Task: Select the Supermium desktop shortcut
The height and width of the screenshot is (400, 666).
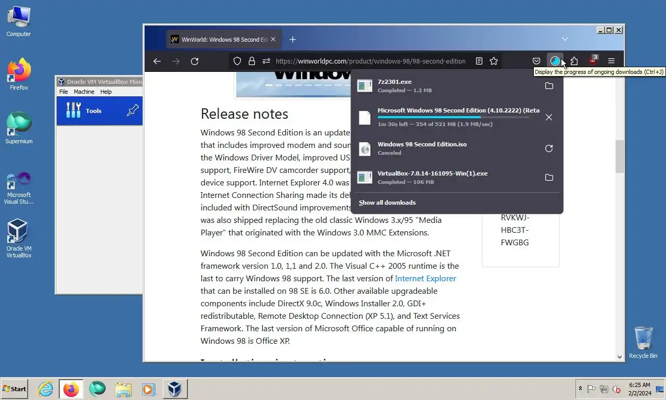Action: pos(19,128)
